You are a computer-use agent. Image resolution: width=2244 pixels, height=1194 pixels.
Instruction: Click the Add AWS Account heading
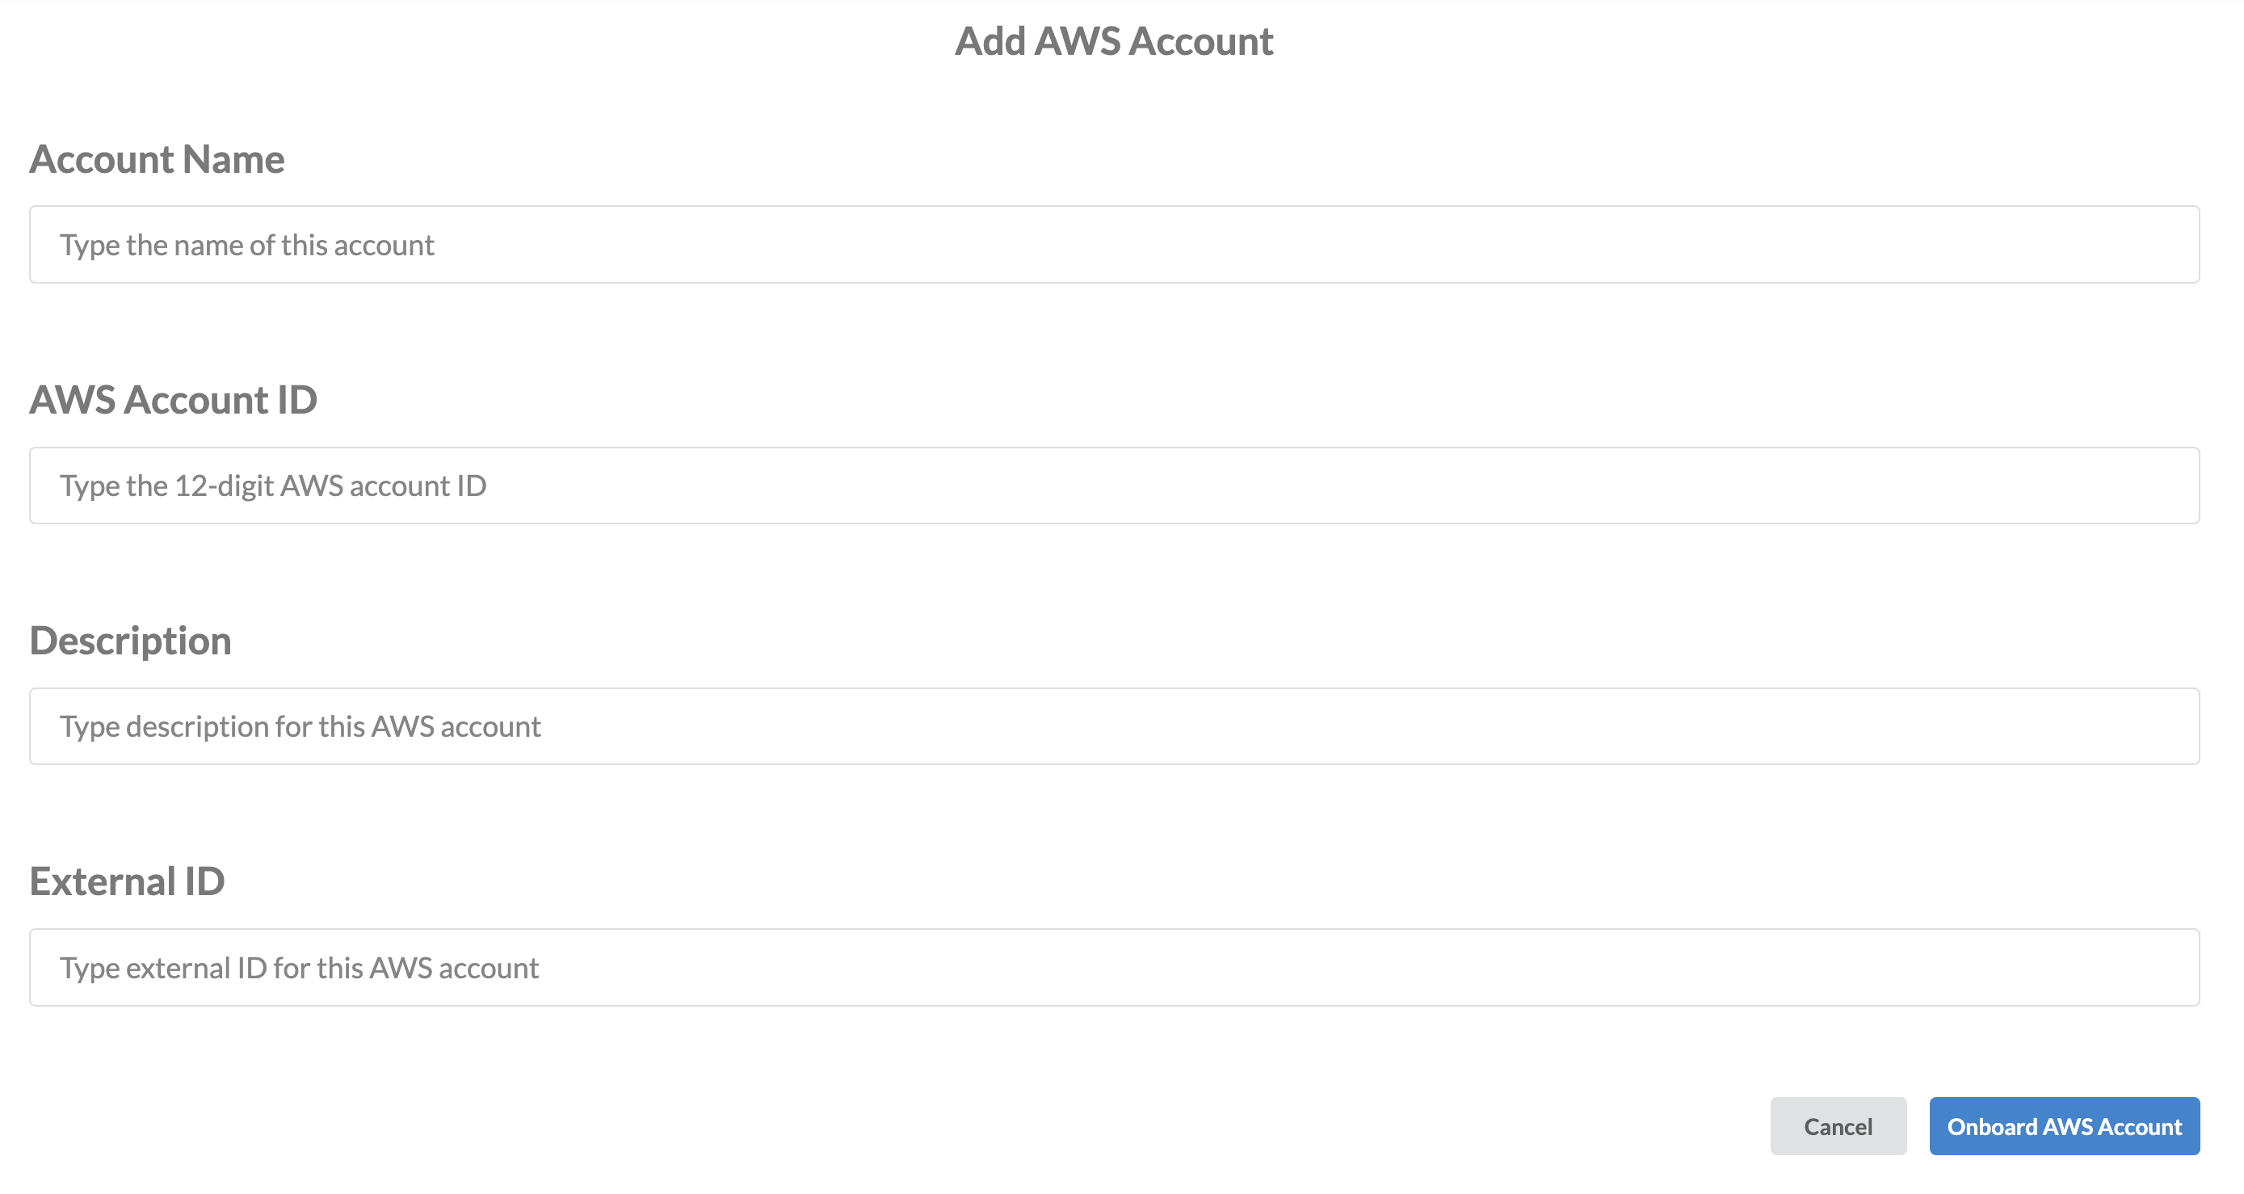point(1114,40)
